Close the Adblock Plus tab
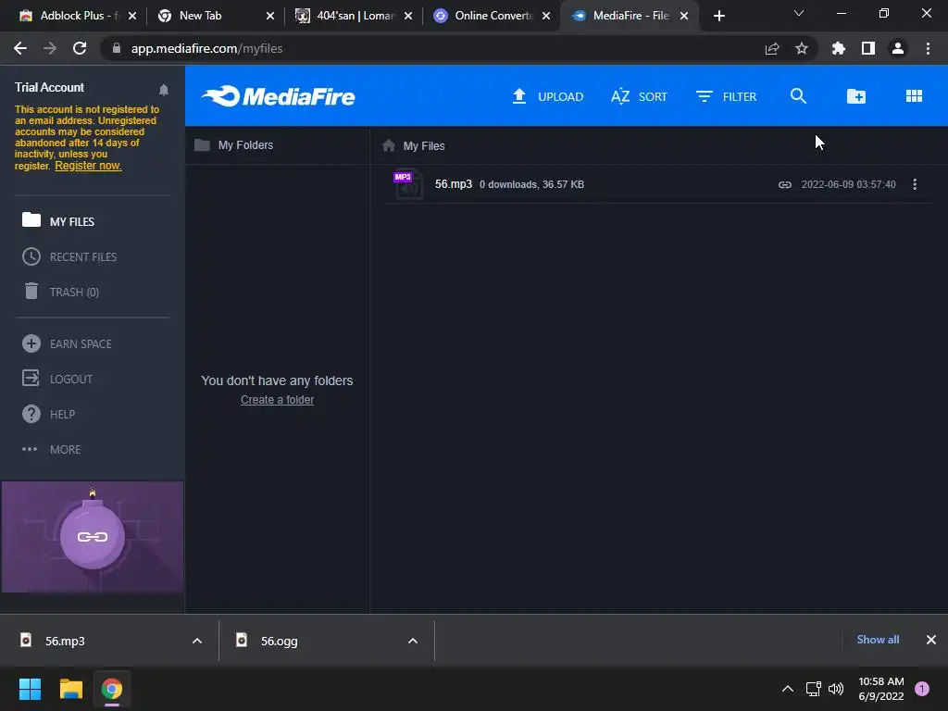 [x=132, y=16]
